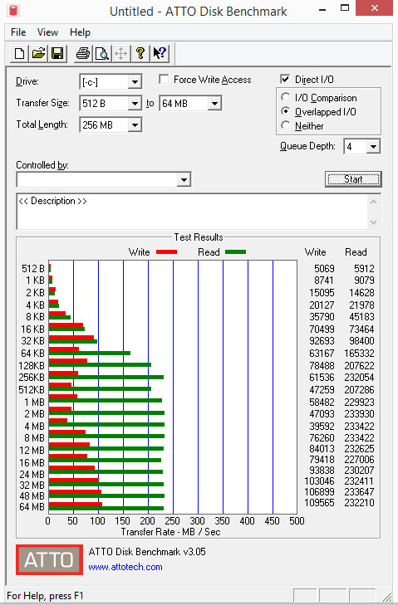Maximize the ATTO Disk Benchmark window
This screenshot has height=605, width=398.
point(345,7)
